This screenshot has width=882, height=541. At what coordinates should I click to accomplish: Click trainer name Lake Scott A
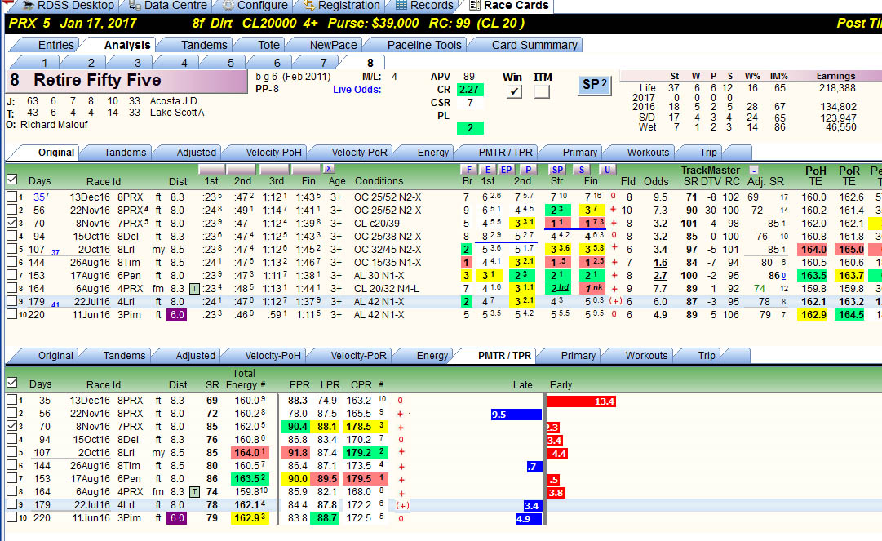point(176,113)
